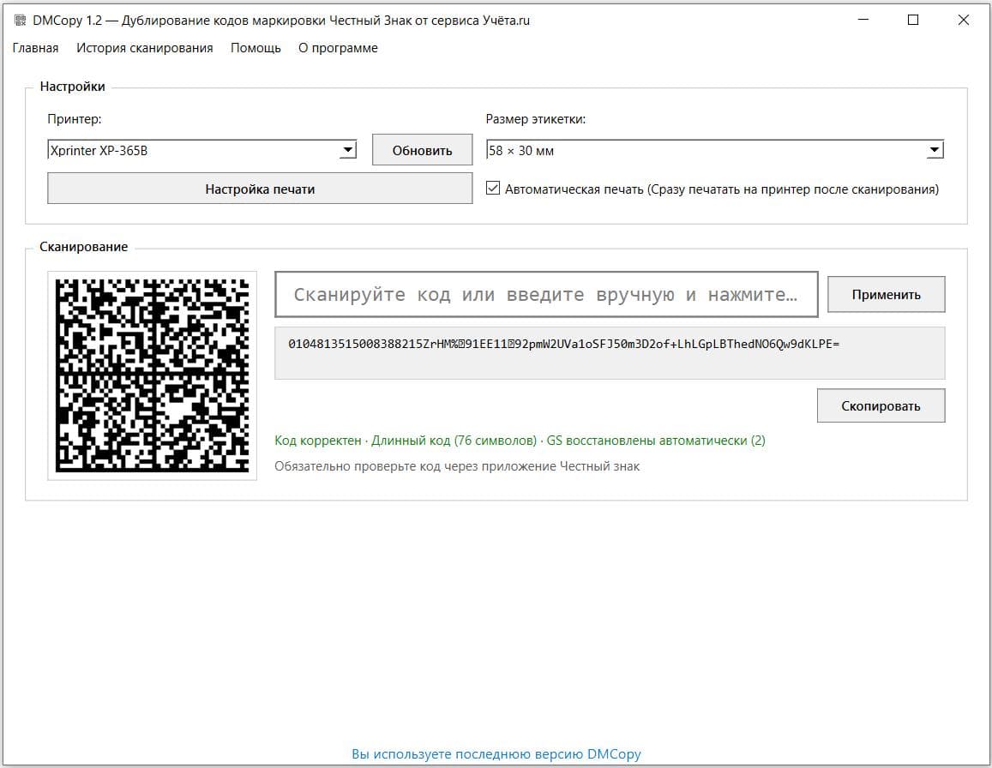Toggle the Автоматическая печать checkbox
This screenshot has width=992, height=768.
pos(493,188)
